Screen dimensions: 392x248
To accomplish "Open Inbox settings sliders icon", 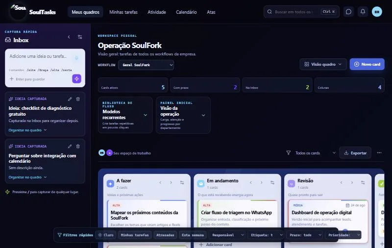I will (80, 37).
